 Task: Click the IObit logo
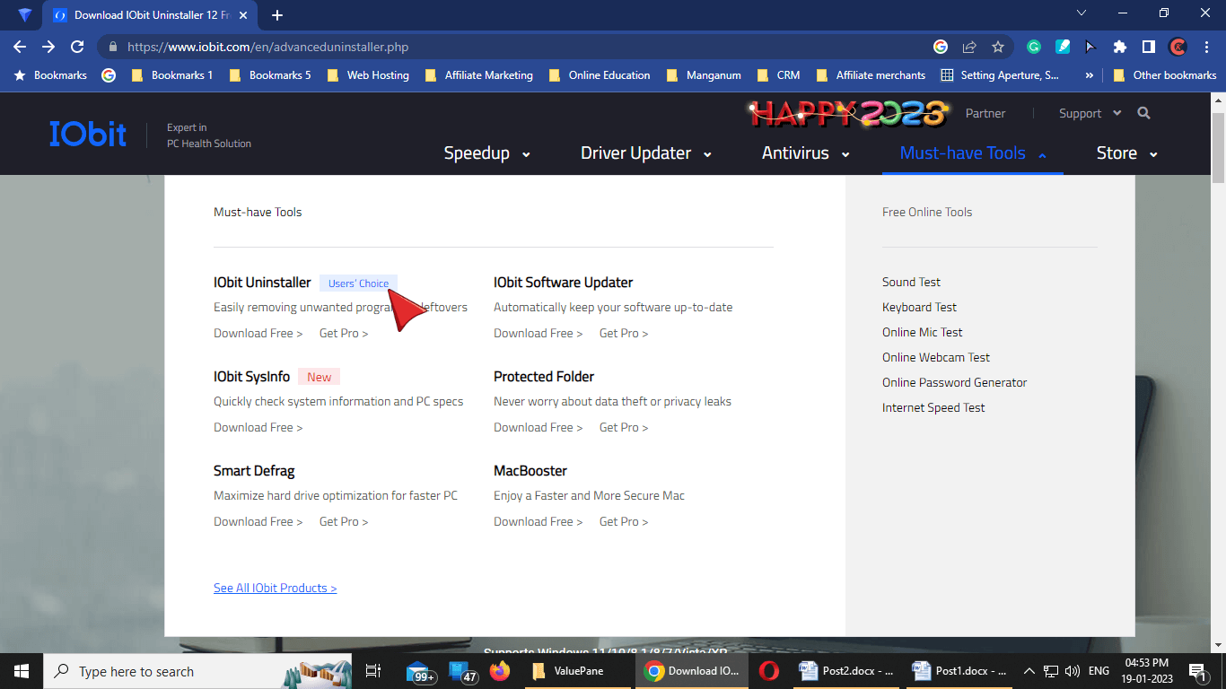point(88,134)
